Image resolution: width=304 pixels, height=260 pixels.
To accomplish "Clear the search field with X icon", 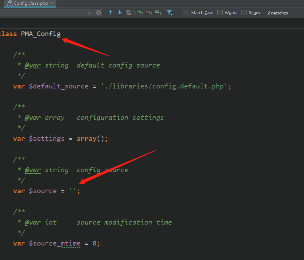I will pyautogui.click(x=99, y=13).
